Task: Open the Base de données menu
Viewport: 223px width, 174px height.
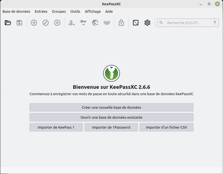Action: [16, 11]
